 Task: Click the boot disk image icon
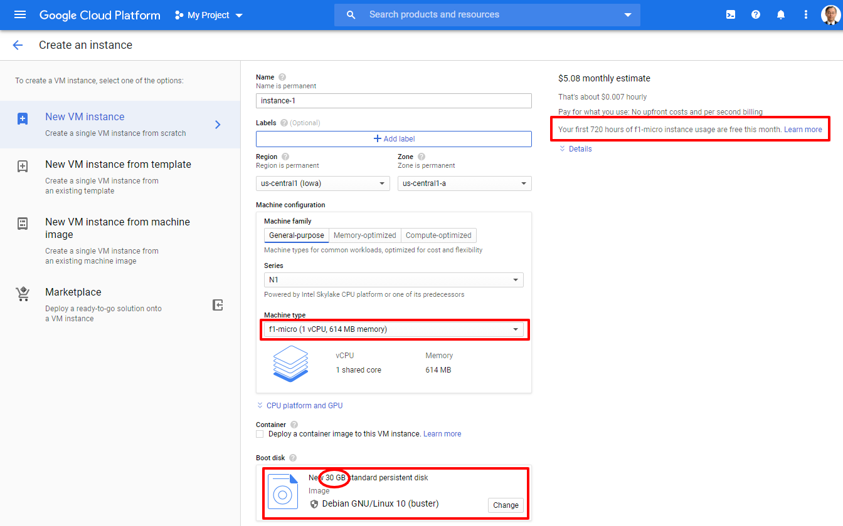pyautogui.click(x=283, y=491)
